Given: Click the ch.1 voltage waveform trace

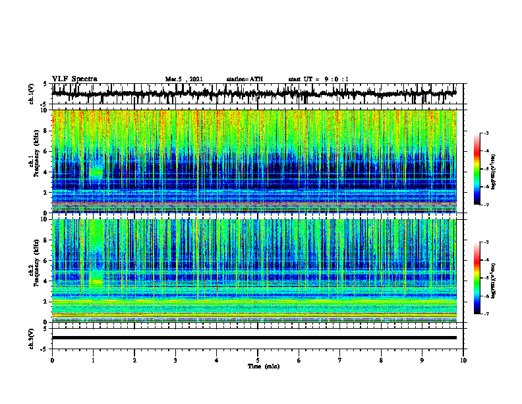Looking at the screenshot, I should pos(254,94).
